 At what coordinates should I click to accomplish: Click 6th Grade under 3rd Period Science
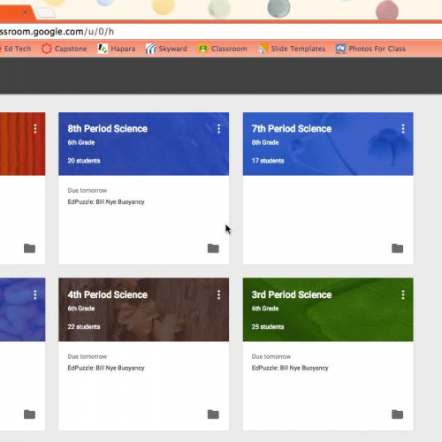pyautogui.click(x=265, y=309)
